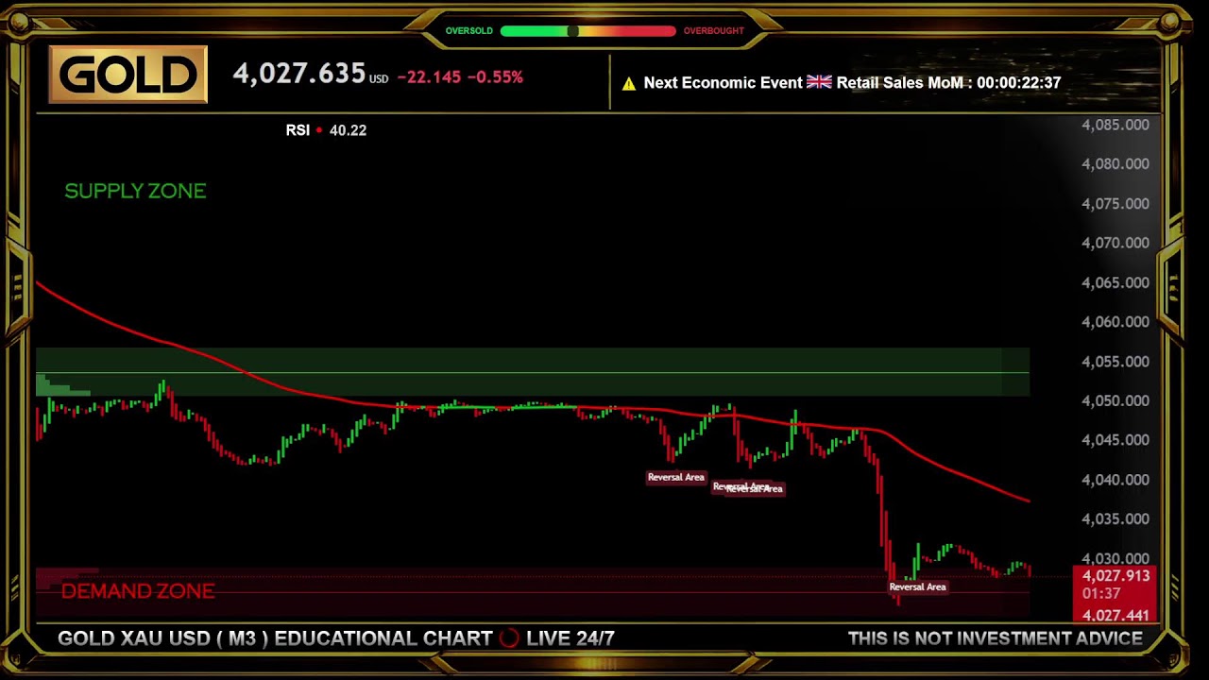This screenshot has width=1209, height=680.
Task: Click the SUPPLY ZONE label
Action: [135, 191]
